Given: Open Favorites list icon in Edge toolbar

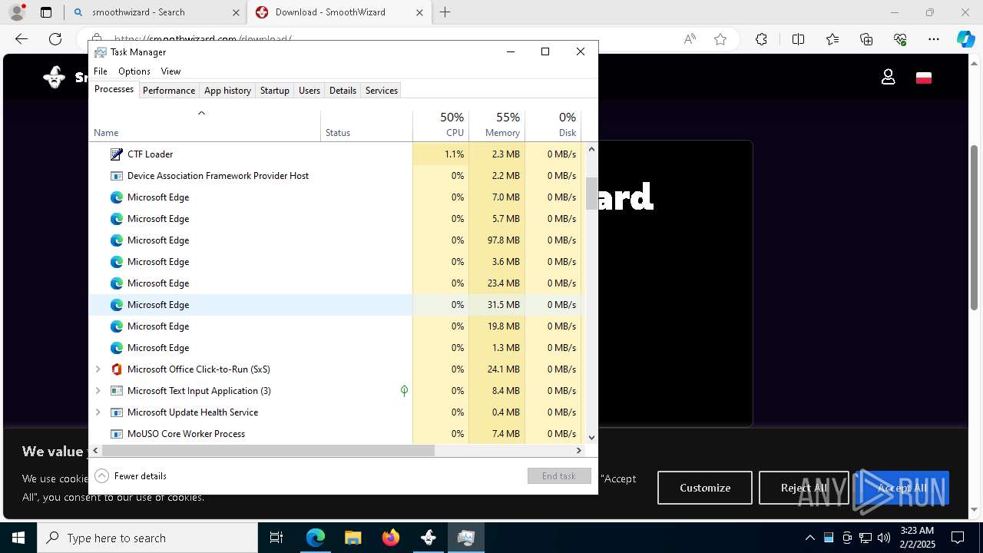Looking at the screenshot, I should 832,39.
